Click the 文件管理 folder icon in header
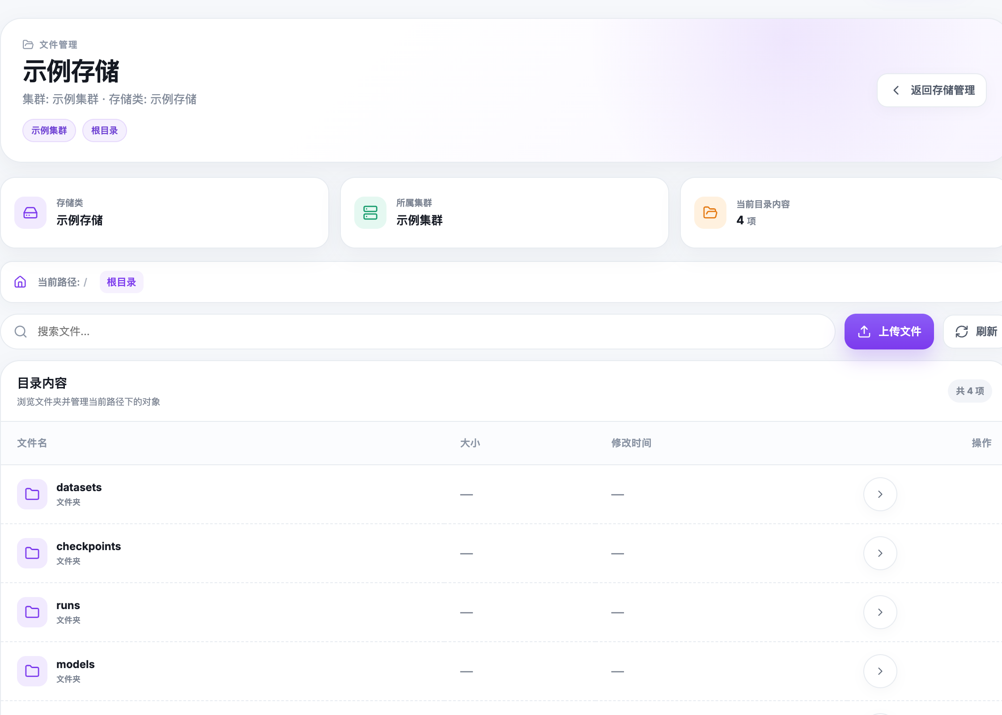Image resolution: width=1002 pixels, height=715 pixels. (28, 44)
